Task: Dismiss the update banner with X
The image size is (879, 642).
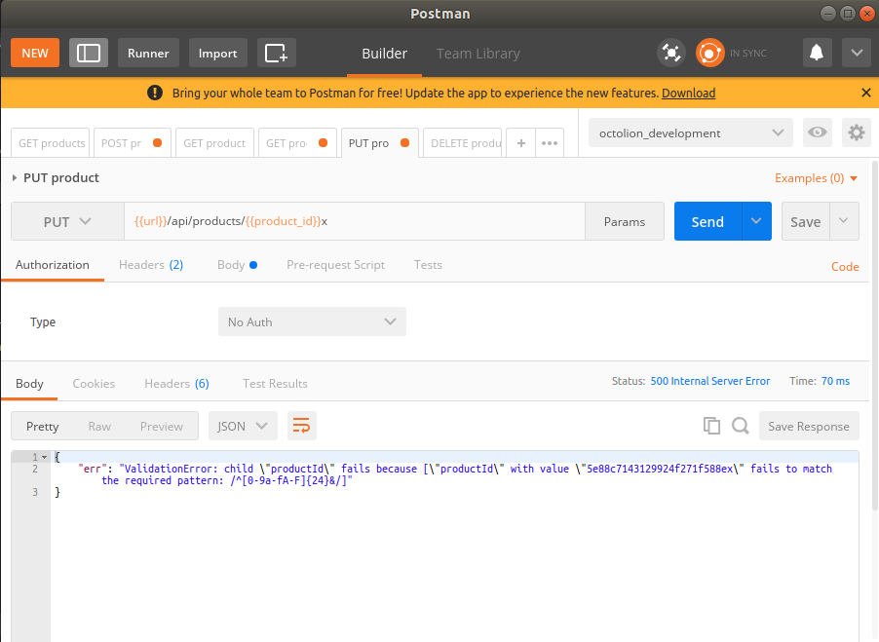Action: tap(866, 93)
